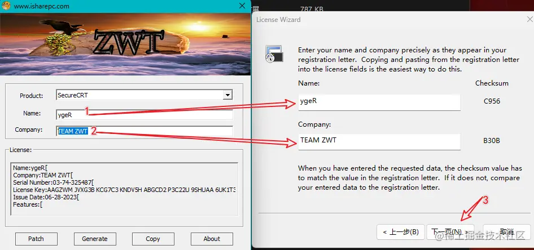Click the Checksum column header
This screenshot has height=250, width=534.
pos(492,83)
